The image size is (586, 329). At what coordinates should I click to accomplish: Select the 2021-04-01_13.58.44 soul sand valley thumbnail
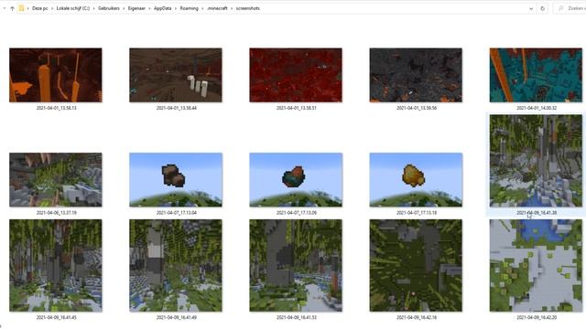[176, 75]
